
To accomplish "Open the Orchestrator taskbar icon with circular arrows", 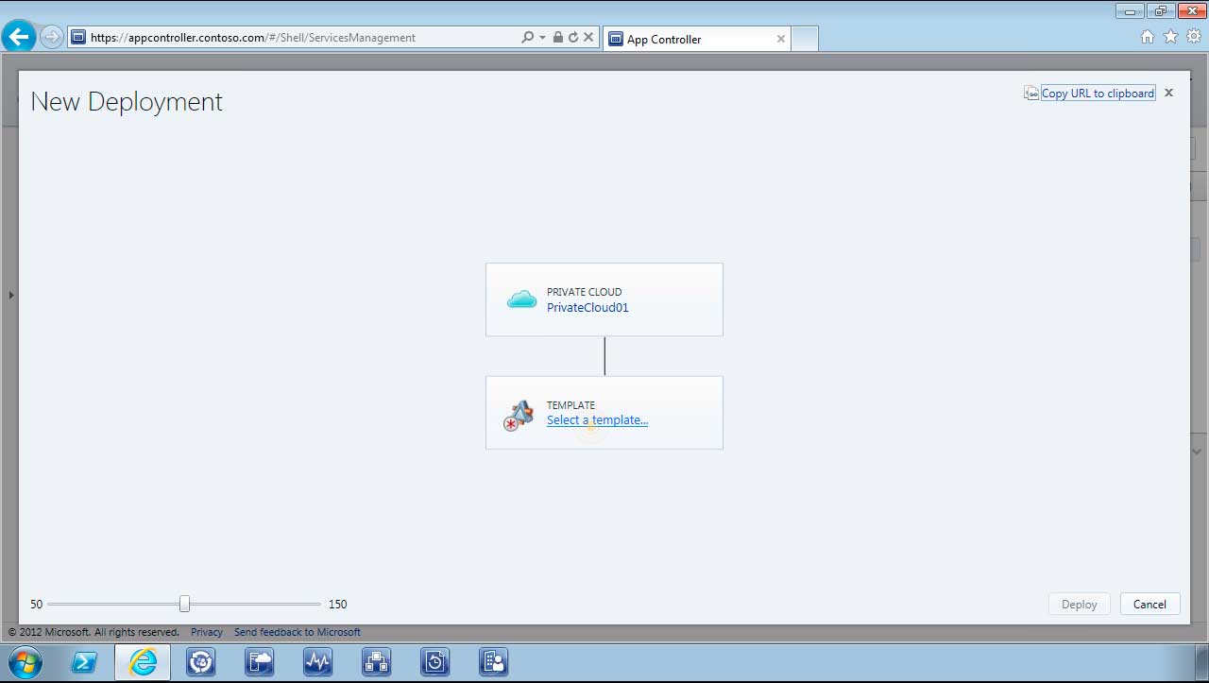I will click(201, 662).
